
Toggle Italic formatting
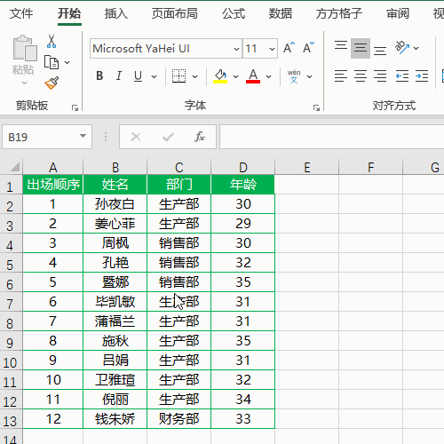click(119, 76)
